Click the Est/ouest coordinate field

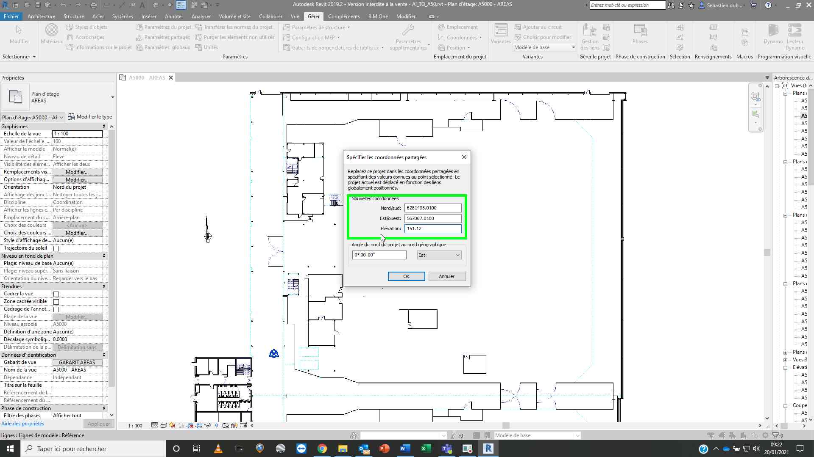pyautogui.click(x=433, y=218)
